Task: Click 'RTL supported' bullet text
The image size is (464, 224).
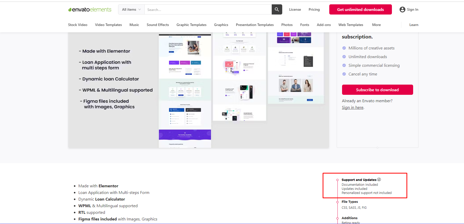Action: 92,213
